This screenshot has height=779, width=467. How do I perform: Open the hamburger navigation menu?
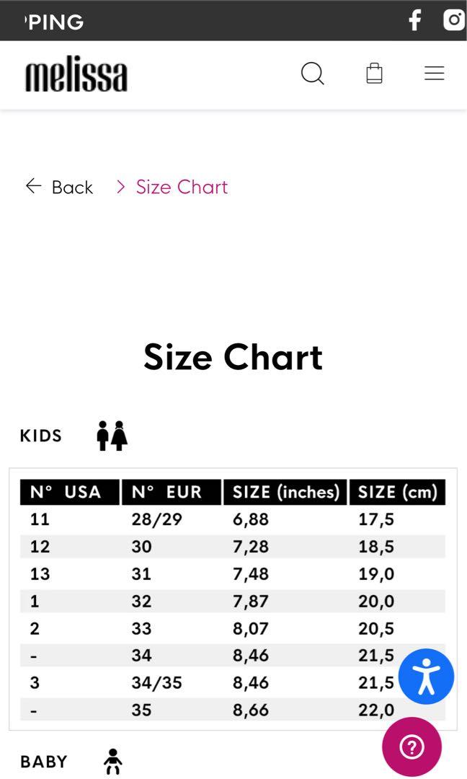click(x=434, y=73)
